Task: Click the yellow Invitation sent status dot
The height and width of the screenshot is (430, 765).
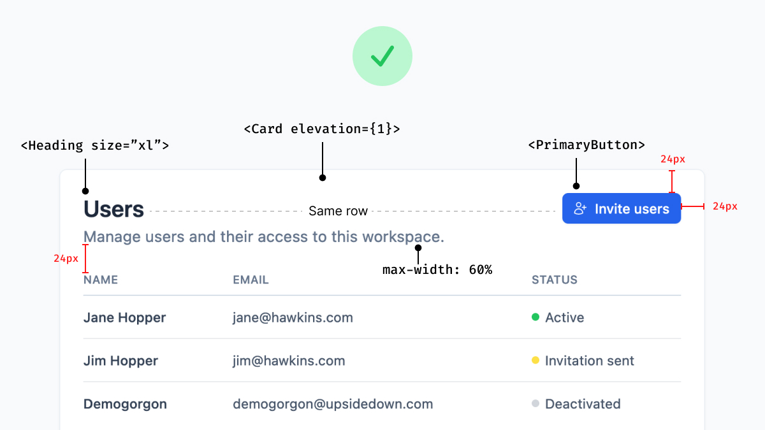Action: pos(535,361)
